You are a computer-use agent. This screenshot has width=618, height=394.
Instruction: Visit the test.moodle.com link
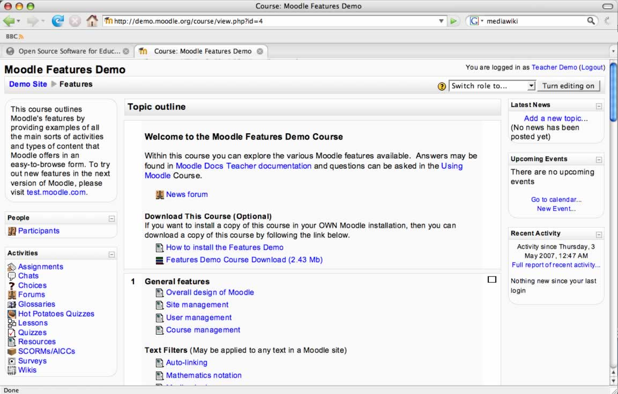[56, 193]
